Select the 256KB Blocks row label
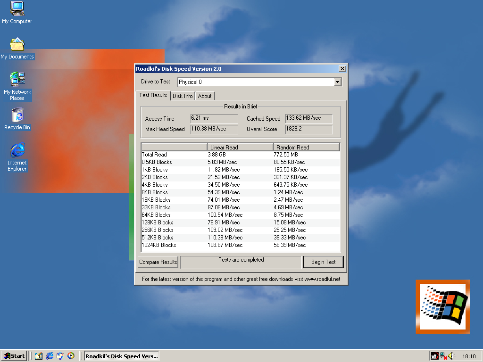This screenshot has height=362, width=483. click(158, 230)
